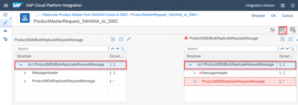The width and height of the screenshot is (298, 105).
Task: Open the Discover compass icon in sidebar
Action: 6,15
